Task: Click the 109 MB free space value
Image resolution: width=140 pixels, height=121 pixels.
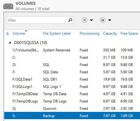Action: tap(127, 50)
